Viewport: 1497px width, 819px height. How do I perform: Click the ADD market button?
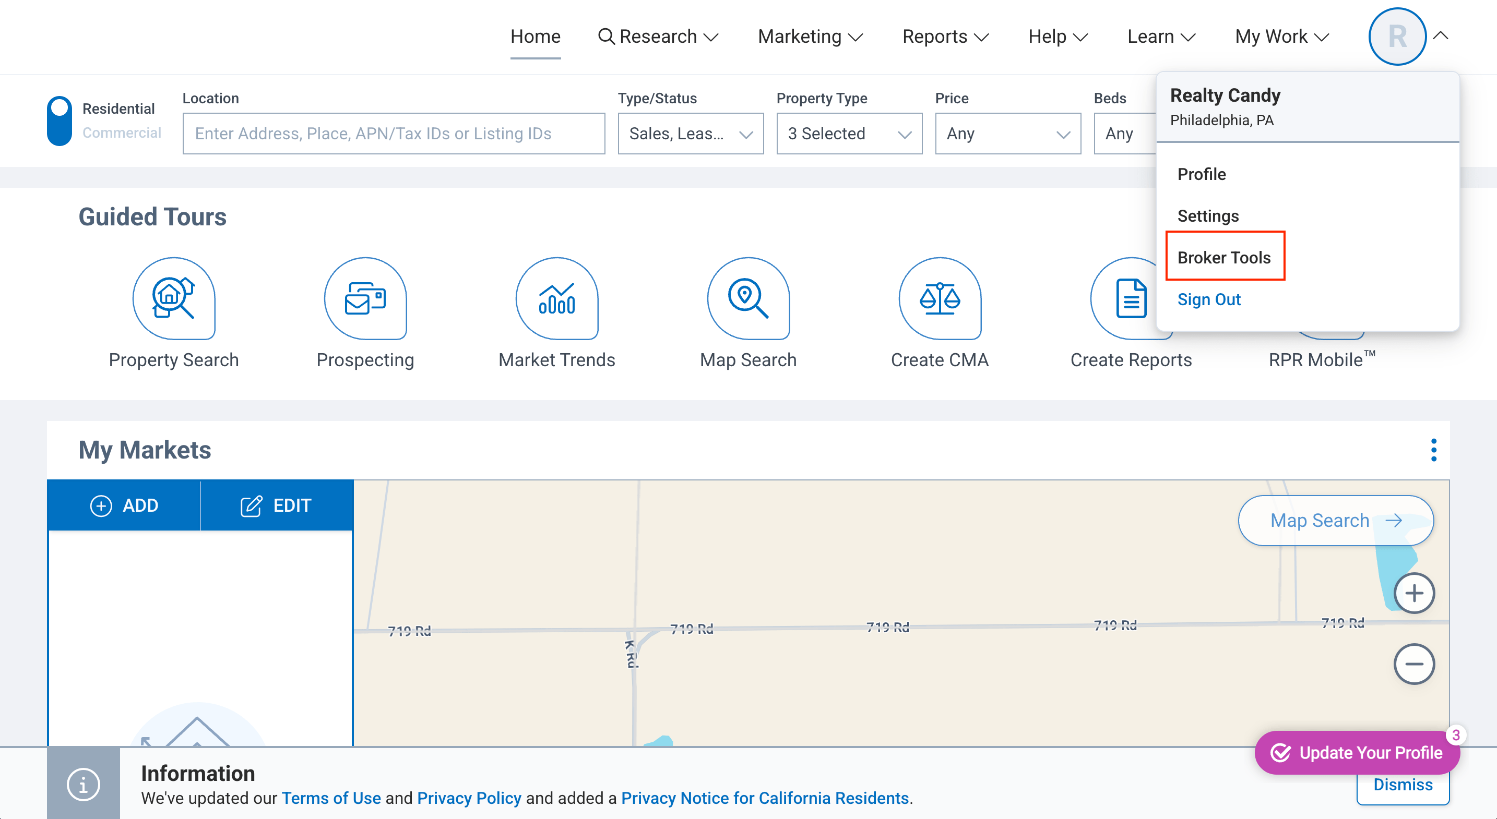click(x=124, y=505)
